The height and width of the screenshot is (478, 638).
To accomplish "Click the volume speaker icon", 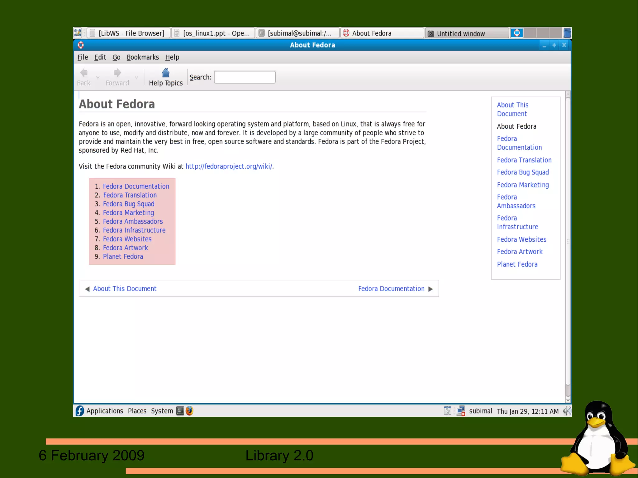I will click(567, 411).
